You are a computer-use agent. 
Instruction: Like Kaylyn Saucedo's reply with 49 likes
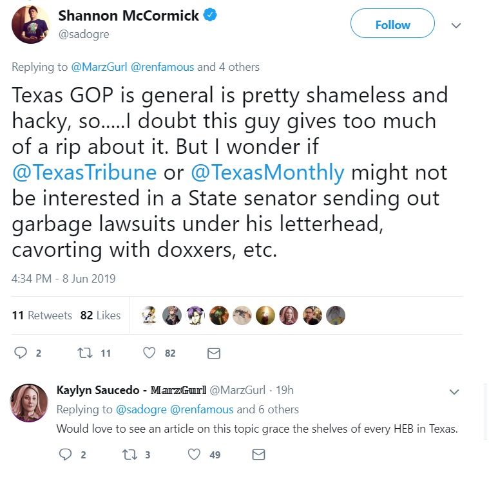pyautogui.click(x=194, y=455)
